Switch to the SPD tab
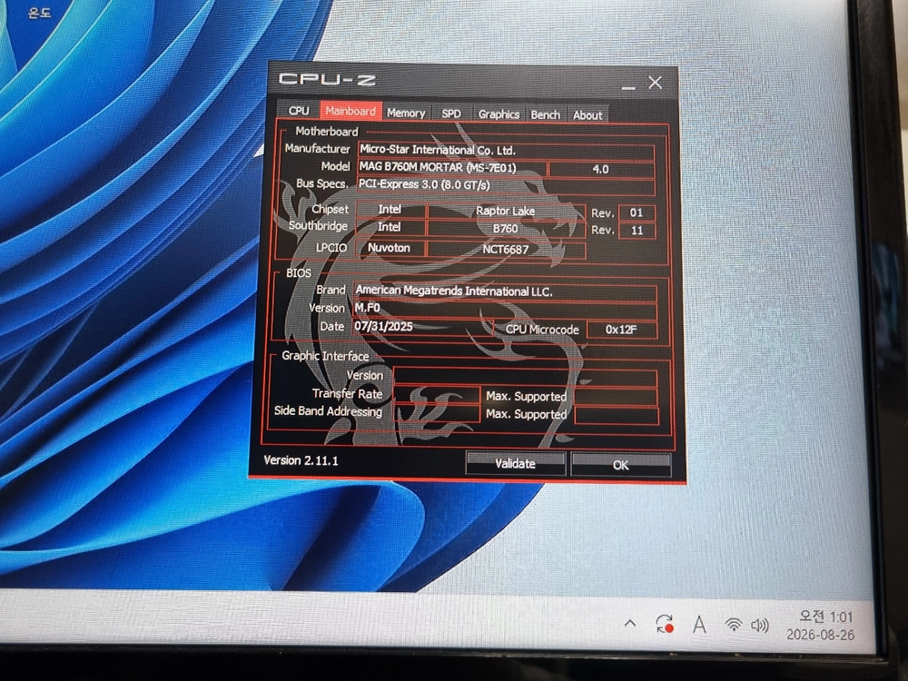 [x=451, y=113]
